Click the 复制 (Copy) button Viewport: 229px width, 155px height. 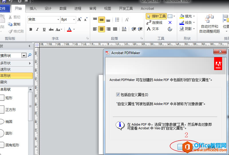[14, 24]
